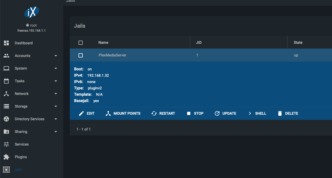Open SHELL for PlexMediaServer jail
This screenshot has height=178, width=332.
tap(257, 113)
